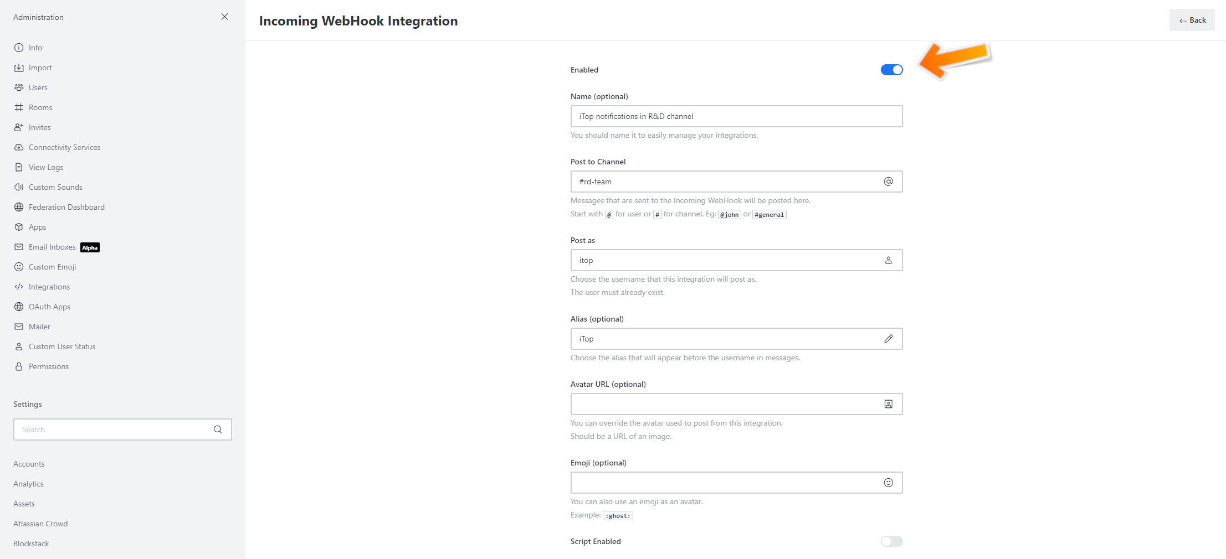The width and height of the screenshot is (1226, 559).
Task: Click the magnifier icon in Settings search
Action: (x=218, y=429)
